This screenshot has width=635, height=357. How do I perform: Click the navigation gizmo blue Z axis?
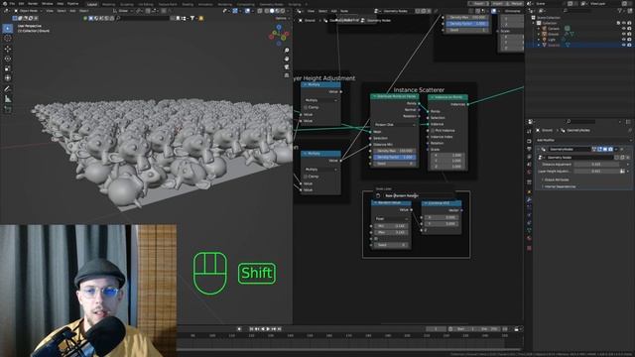279,27
